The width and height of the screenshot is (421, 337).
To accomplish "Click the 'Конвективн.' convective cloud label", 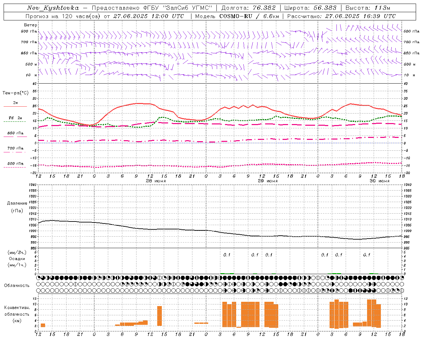I will click(17, 308).
